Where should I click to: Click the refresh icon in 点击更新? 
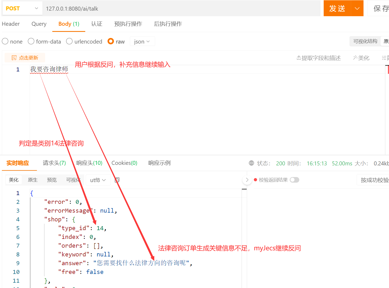coord(14,58)
